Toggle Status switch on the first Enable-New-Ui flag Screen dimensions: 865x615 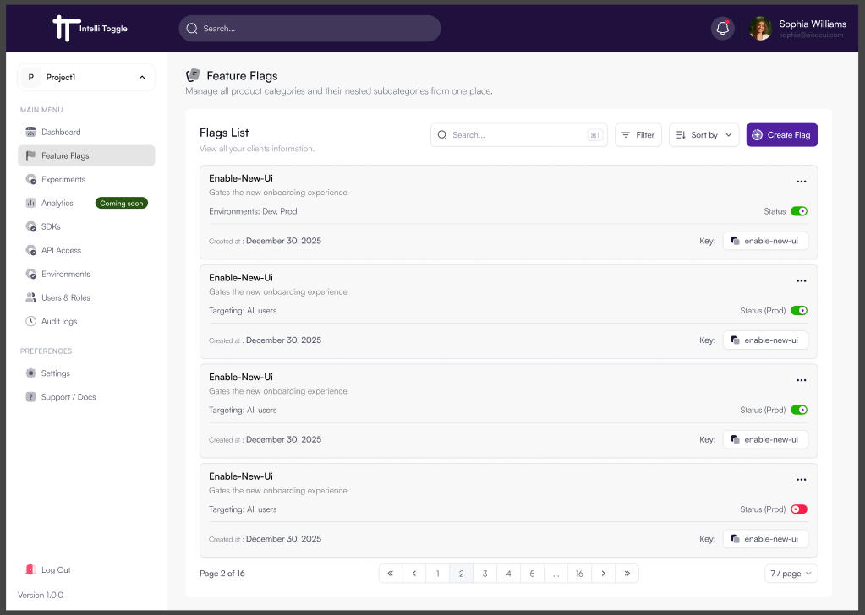pos(798,210)
